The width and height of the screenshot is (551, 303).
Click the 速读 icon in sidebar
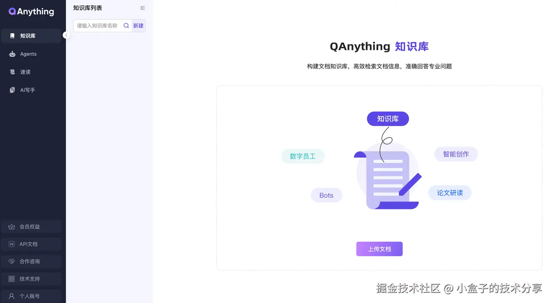pyautogui.click(x=12, y=72)
